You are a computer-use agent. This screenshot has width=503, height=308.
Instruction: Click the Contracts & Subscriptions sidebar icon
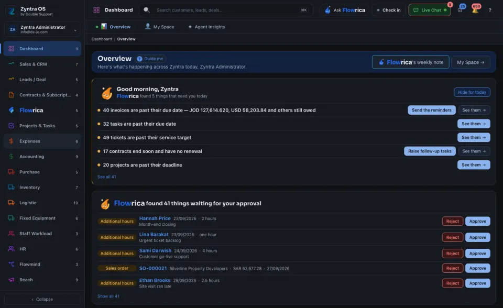11,95
